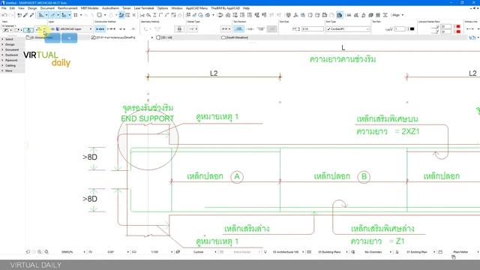Select the first highlighted text position option
The height and width of the screenshot is (270, 480).
(238, 29)
